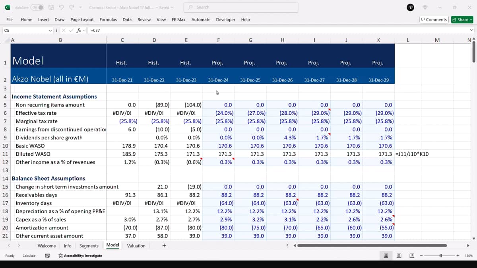Expand the formula bar with the chevron

(471, 30)
